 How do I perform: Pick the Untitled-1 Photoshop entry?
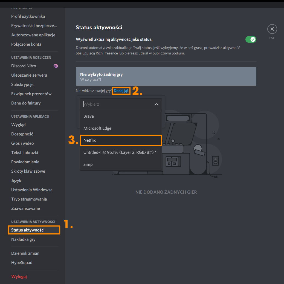click(121, 152)
